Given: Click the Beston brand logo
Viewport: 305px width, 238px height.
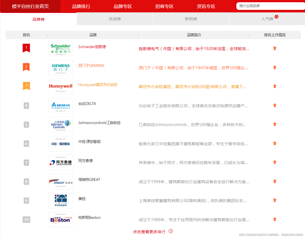Looking at the screenshot, I should click(60, 219).
